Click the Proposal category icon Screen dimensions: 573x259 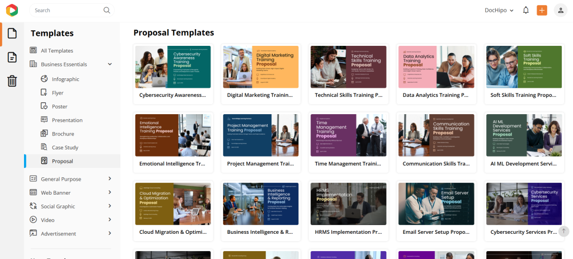click(44, 161)
